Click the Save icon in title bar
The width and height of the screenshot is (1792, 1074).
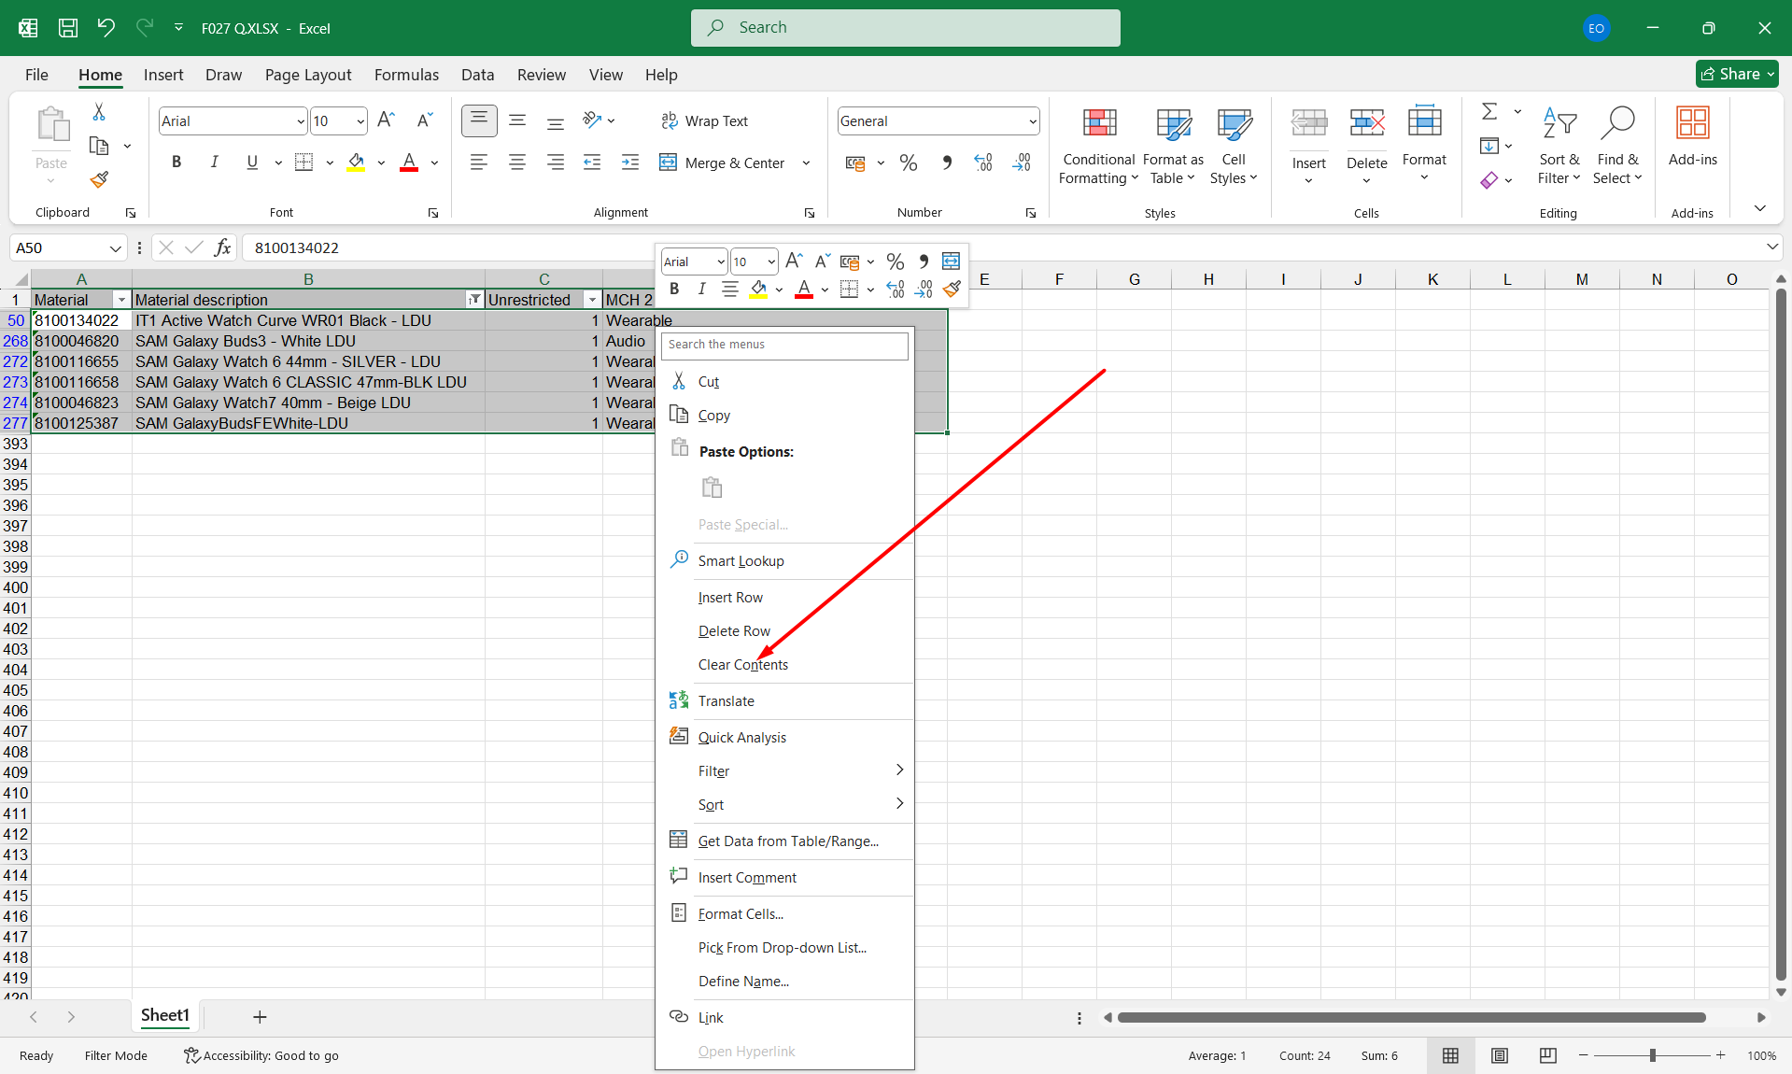pos(68,28)
